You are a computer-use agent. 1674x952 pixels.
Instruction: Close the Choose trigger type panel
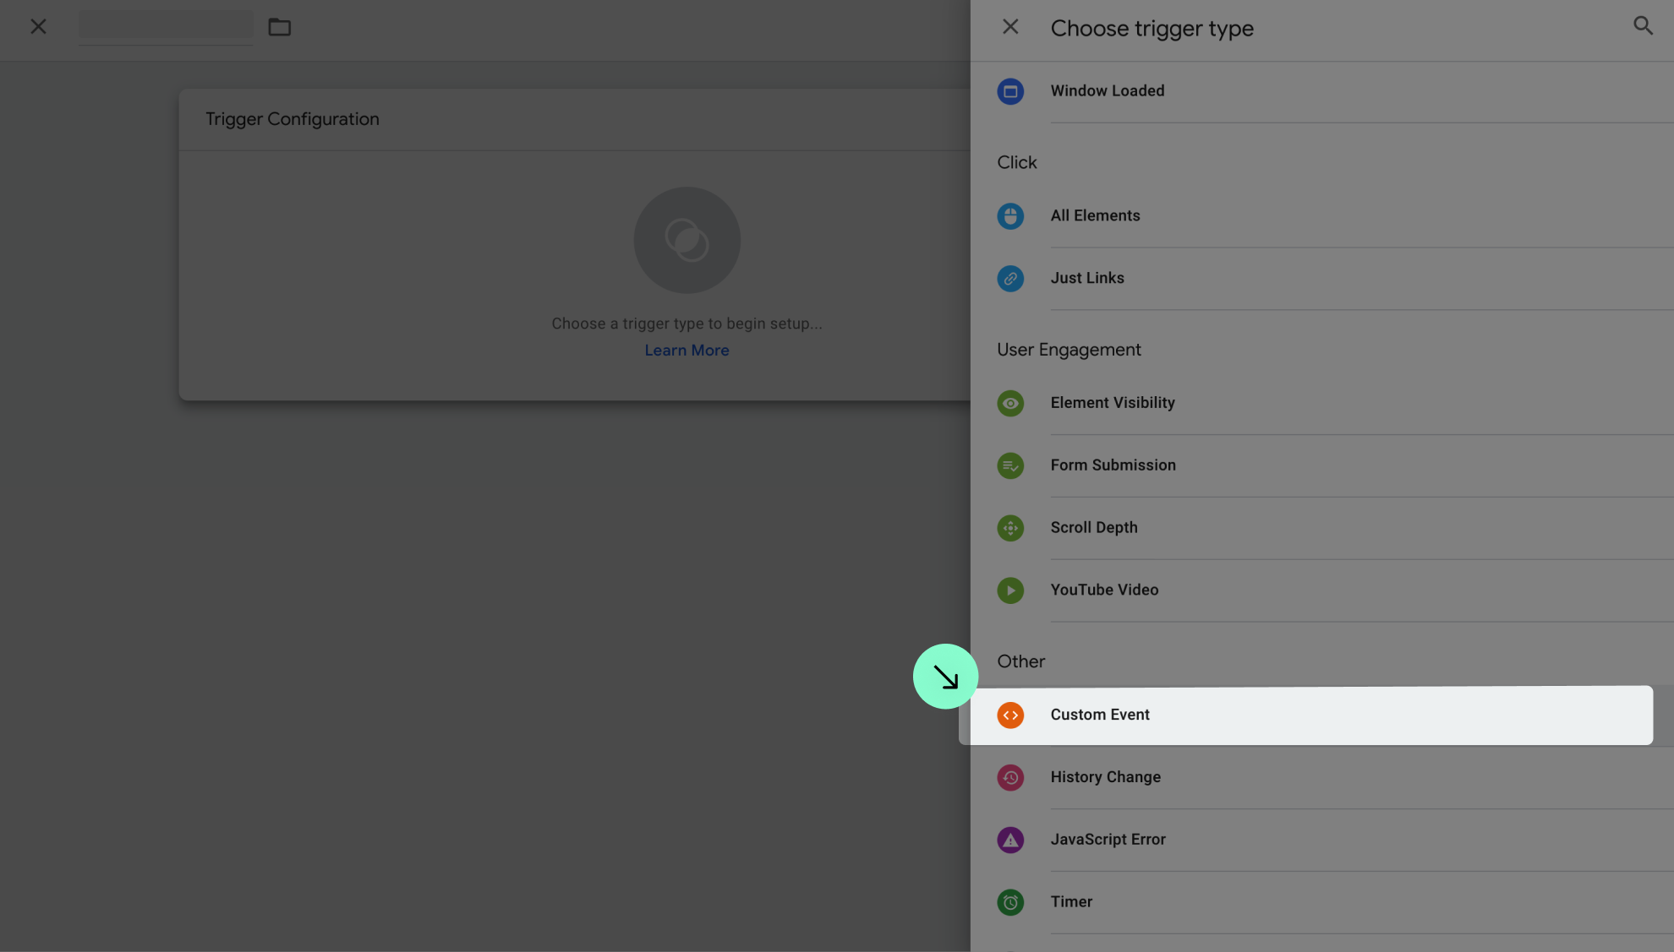pos(1010,27)
